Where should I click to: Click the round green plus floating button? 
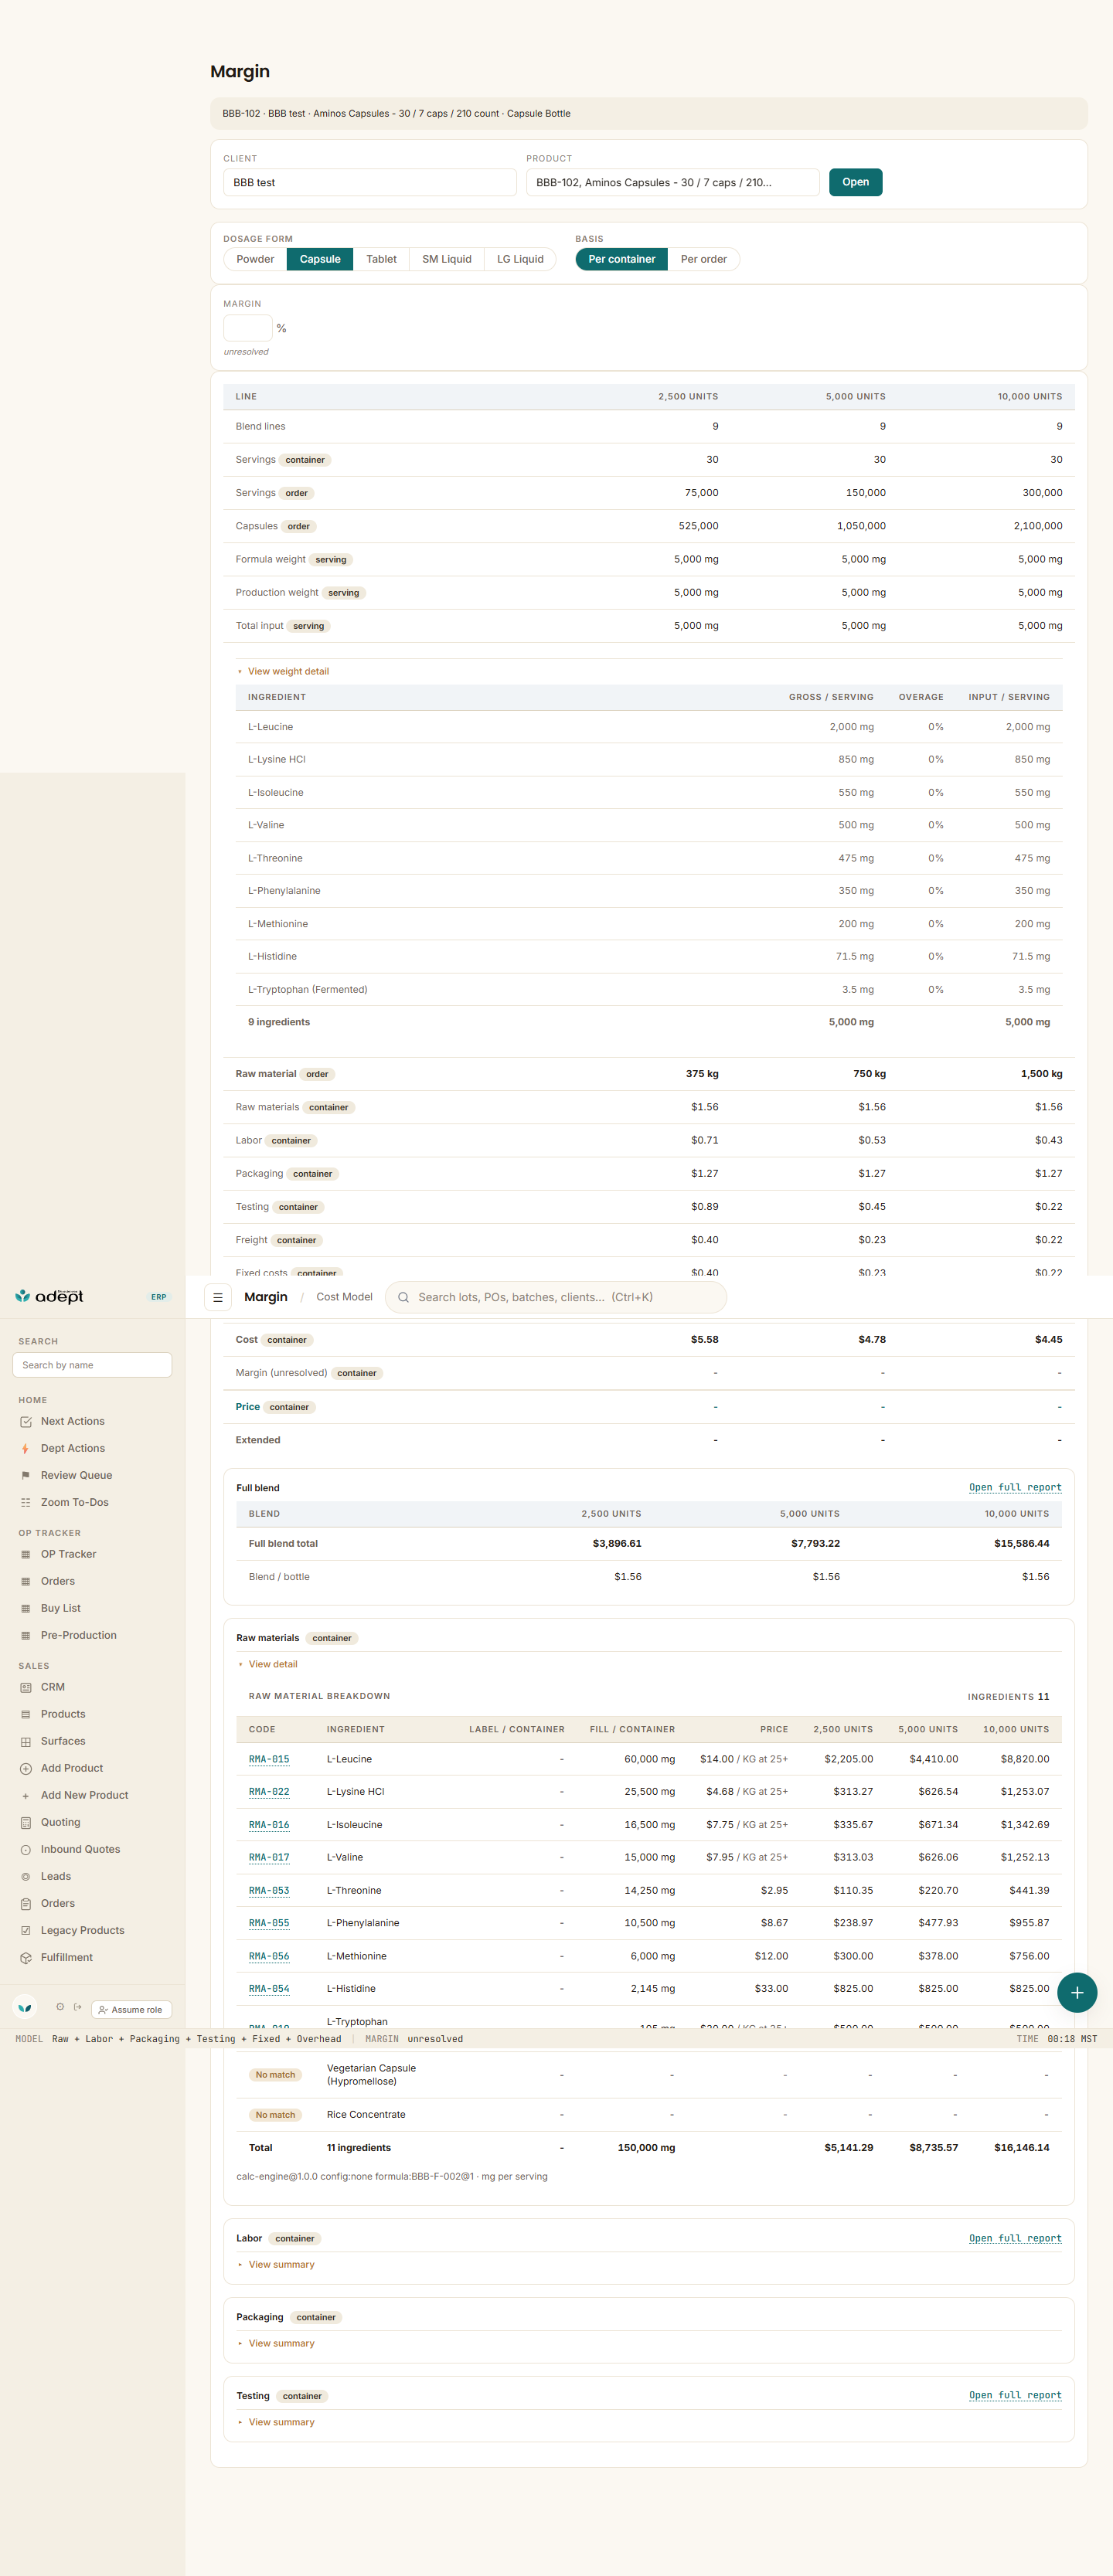(1077, 1993)
